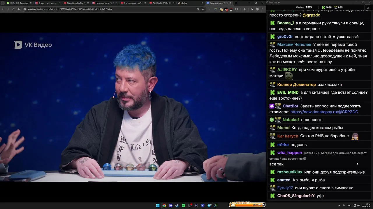Click the emote in AJIEKCEY's message
Image resolution: width=373 pixels, height=209 pixels.
click(x=289, y=76)
